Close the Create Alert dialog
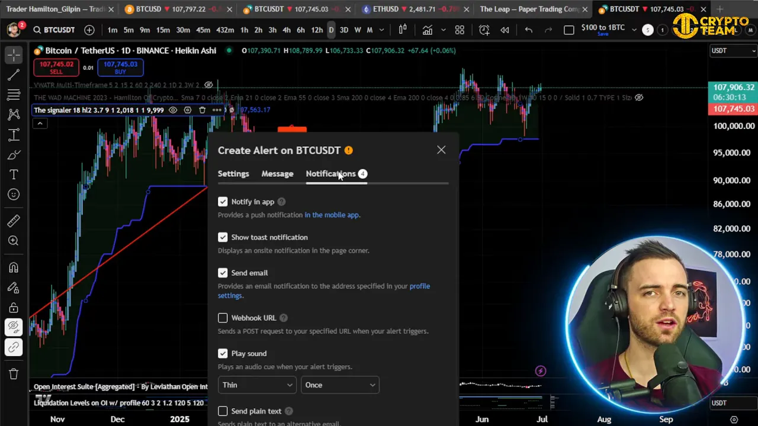Screen dimensions: 758x426 (x=441, y=150)
